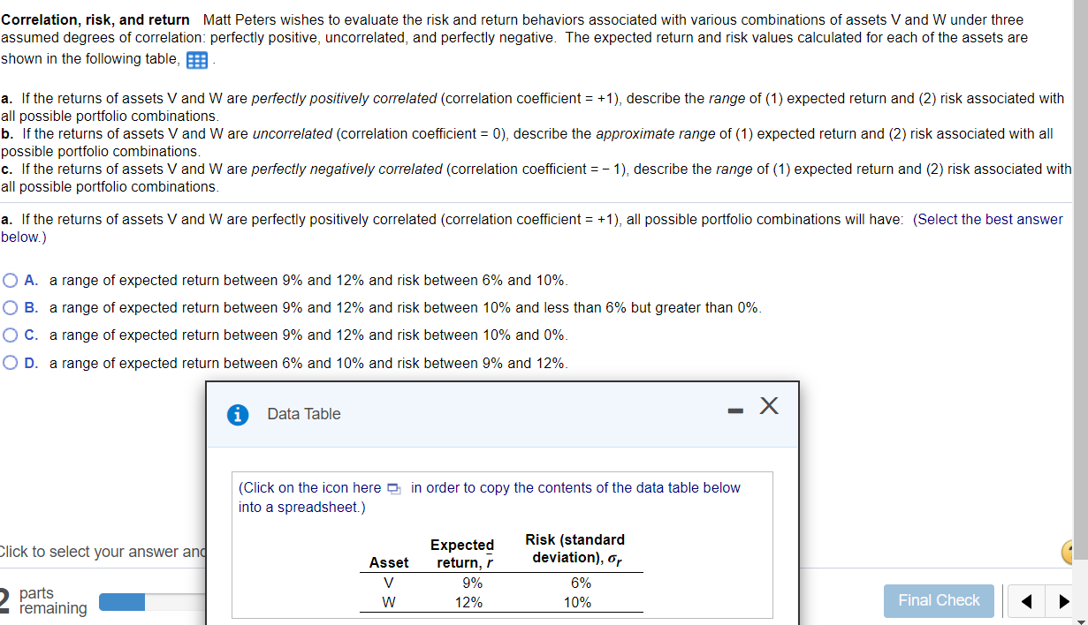Click the table icon after "following table"
The height and width of the screenshot is (625, 1088).
tap(196, 59)
